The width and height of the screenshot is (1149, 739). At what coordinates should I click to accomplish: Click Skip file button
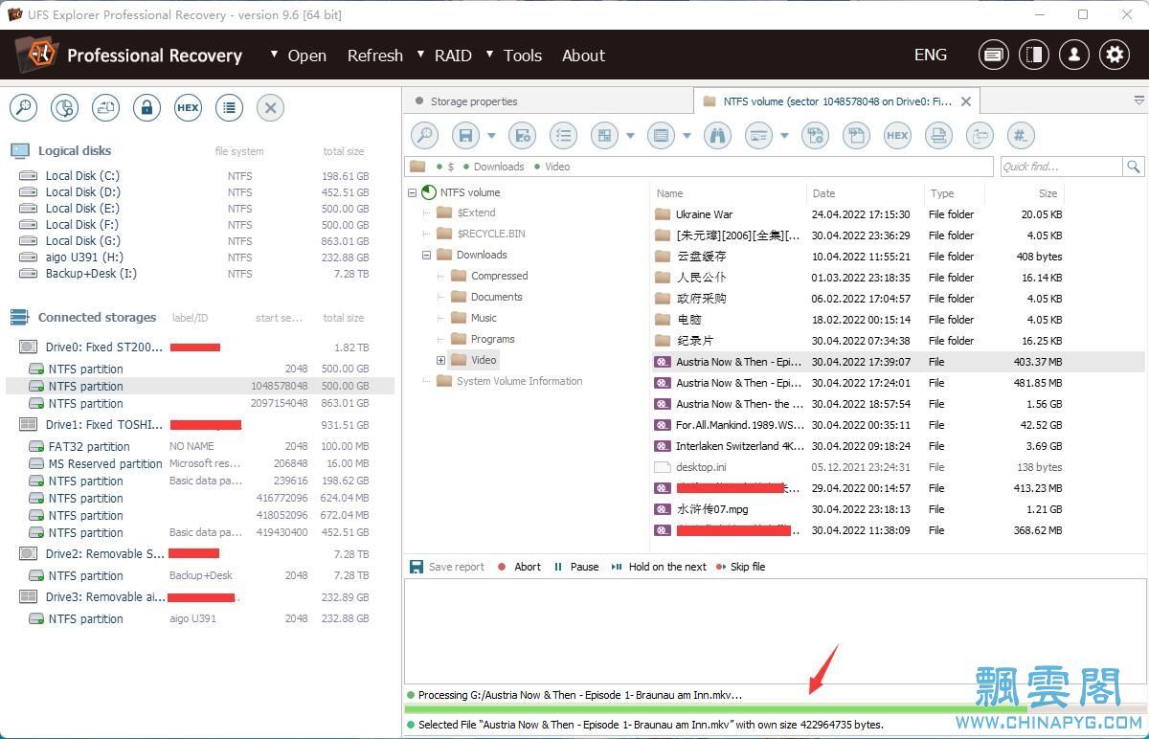(741, 567)
